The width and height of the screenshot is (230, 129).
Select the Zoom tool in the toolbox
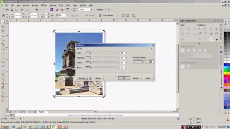(x=3, y=35)
